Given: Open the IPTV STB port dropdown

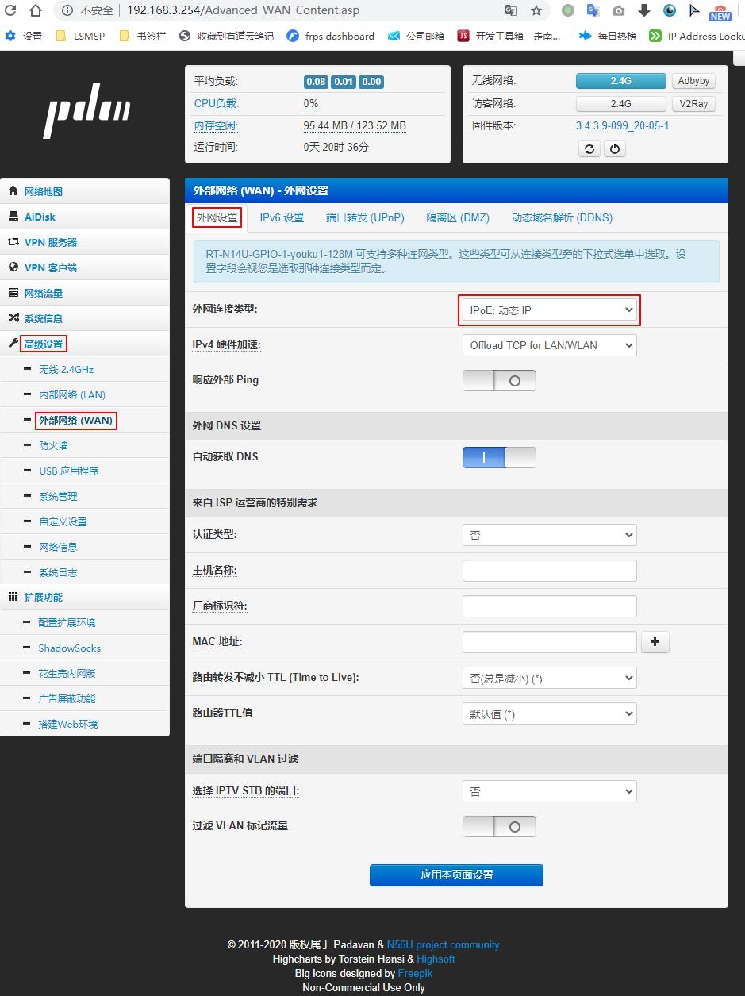Looking at the screenshot, I should pos(549,791).
